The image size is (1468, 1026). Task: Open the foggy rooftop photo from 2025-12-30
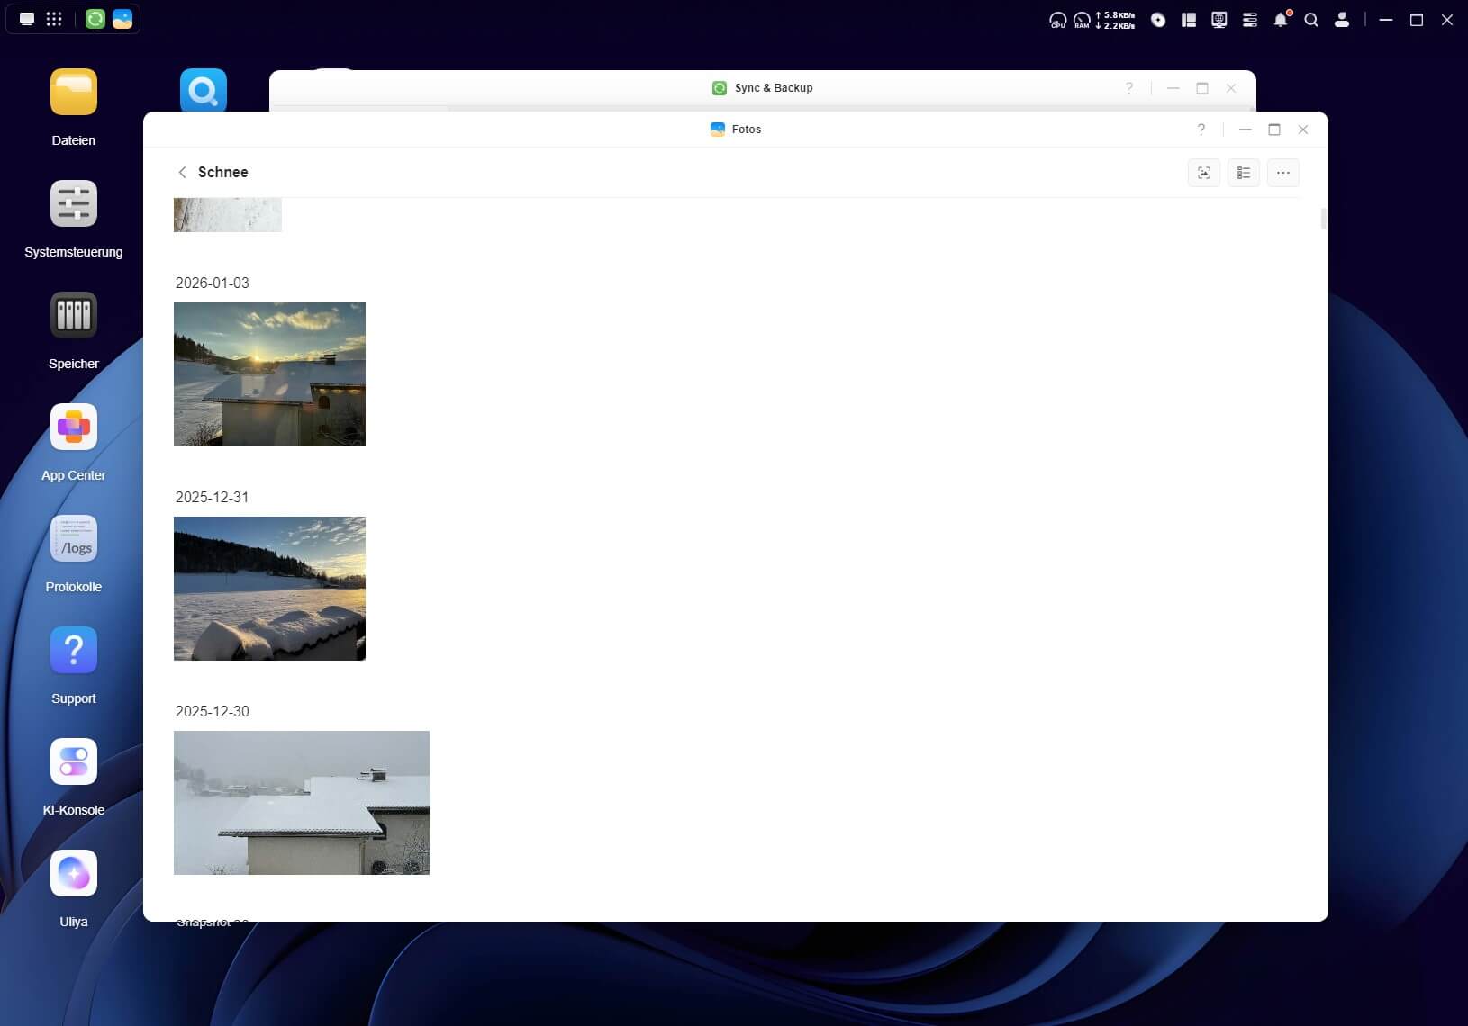coord(301,803)
